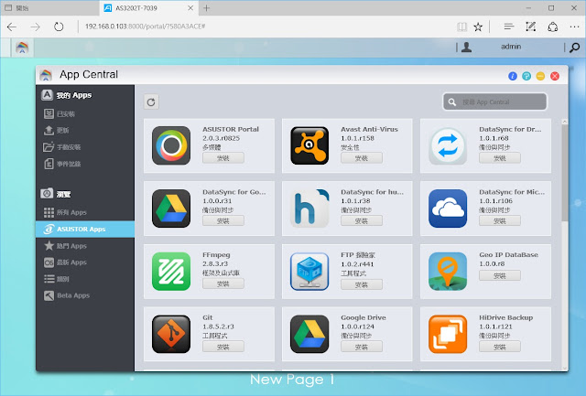Open browser Hub icon

coord(508,27)
